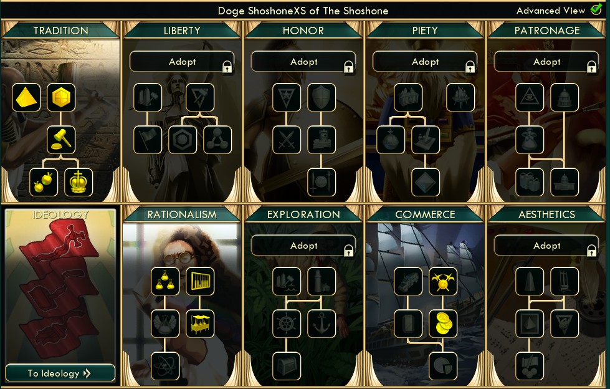
Task: Click the Adopt button under Honor
Action: (x=303, y=62)
